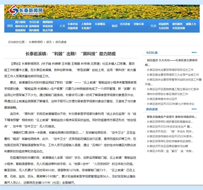Open 市民意见箱 navigation link
This screenshot has height=190, width=203.
click(x=179, y=28)
